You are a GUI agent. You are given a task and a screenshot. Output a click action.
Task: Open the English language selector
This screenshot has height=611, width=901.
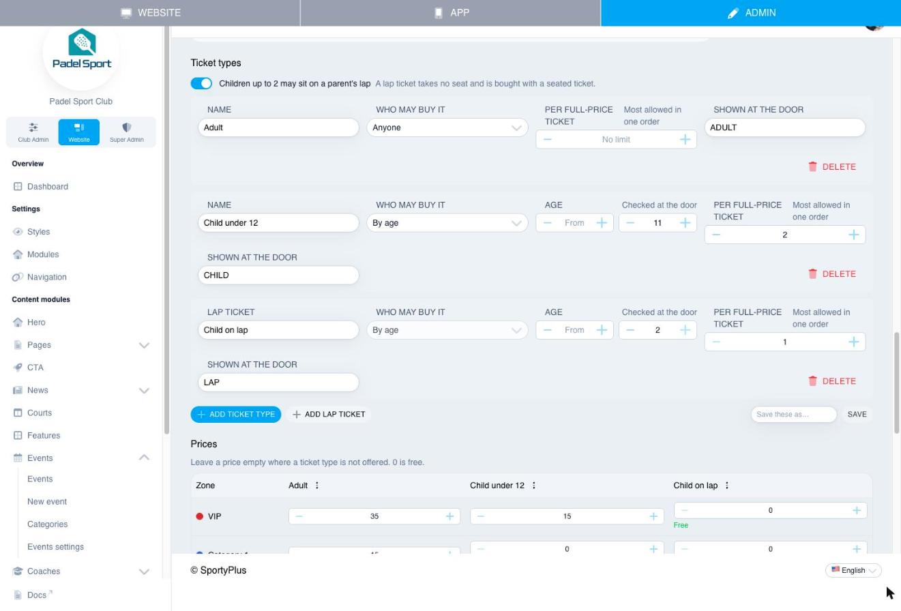(x=853, y=570)
